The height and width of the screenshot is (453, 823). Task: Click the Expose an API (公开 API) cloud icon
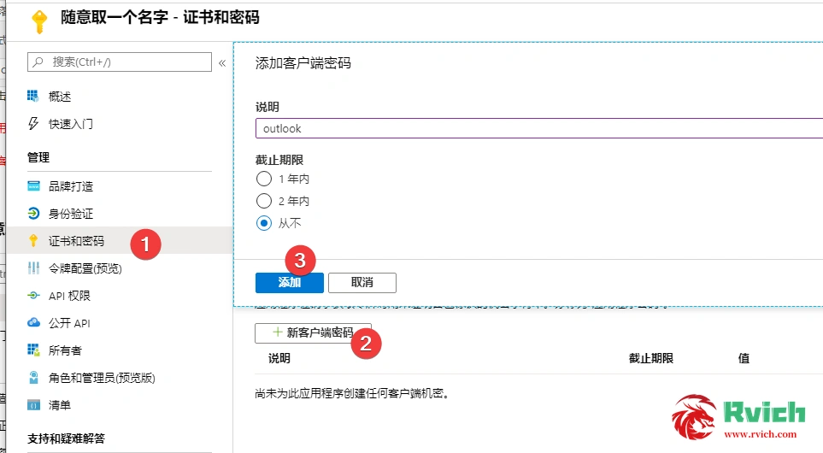(x=33, y=323)
